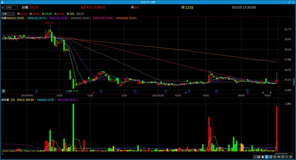Expand the double-chevron panel button

point(3,91)
